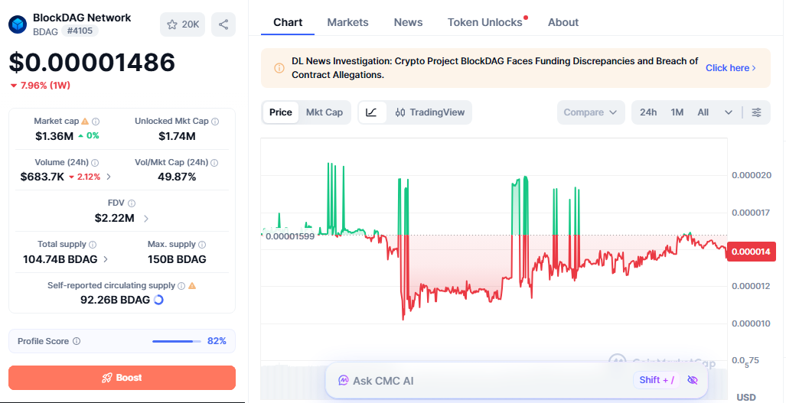
Task: Click the 92.26B BDAG circulating value
Action: [x=116, y=300]
